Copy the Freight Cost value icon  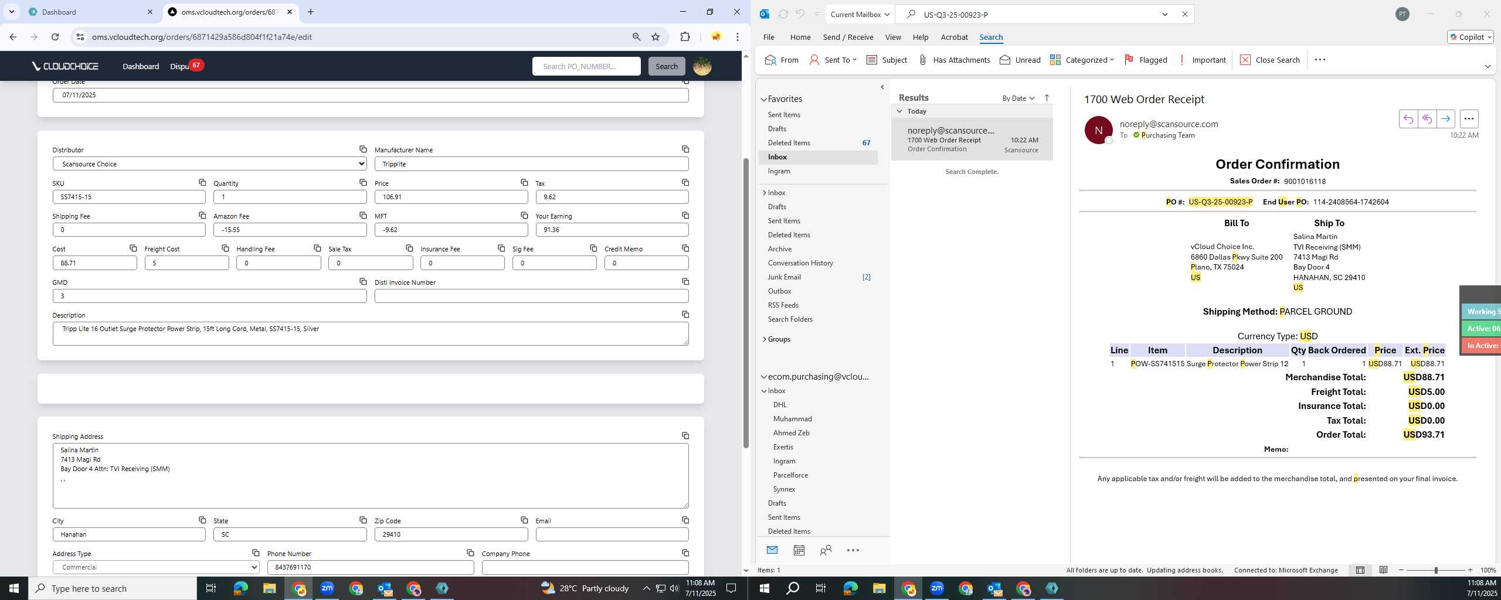(225, 248)
